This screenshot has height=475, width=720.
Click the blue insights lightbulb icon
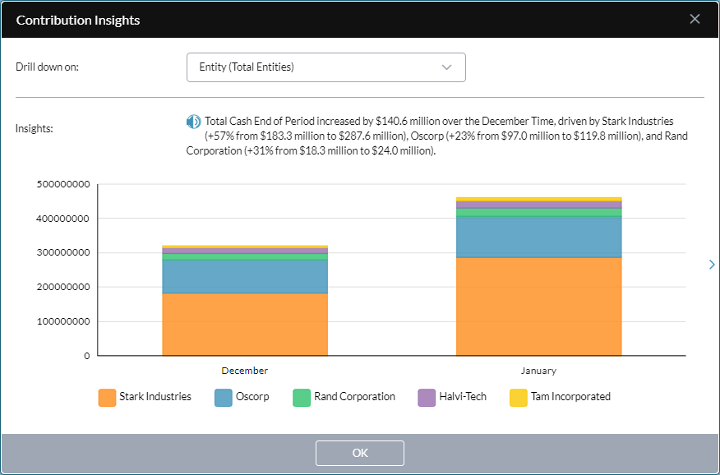pyautogui.click(x=193, y=120)
